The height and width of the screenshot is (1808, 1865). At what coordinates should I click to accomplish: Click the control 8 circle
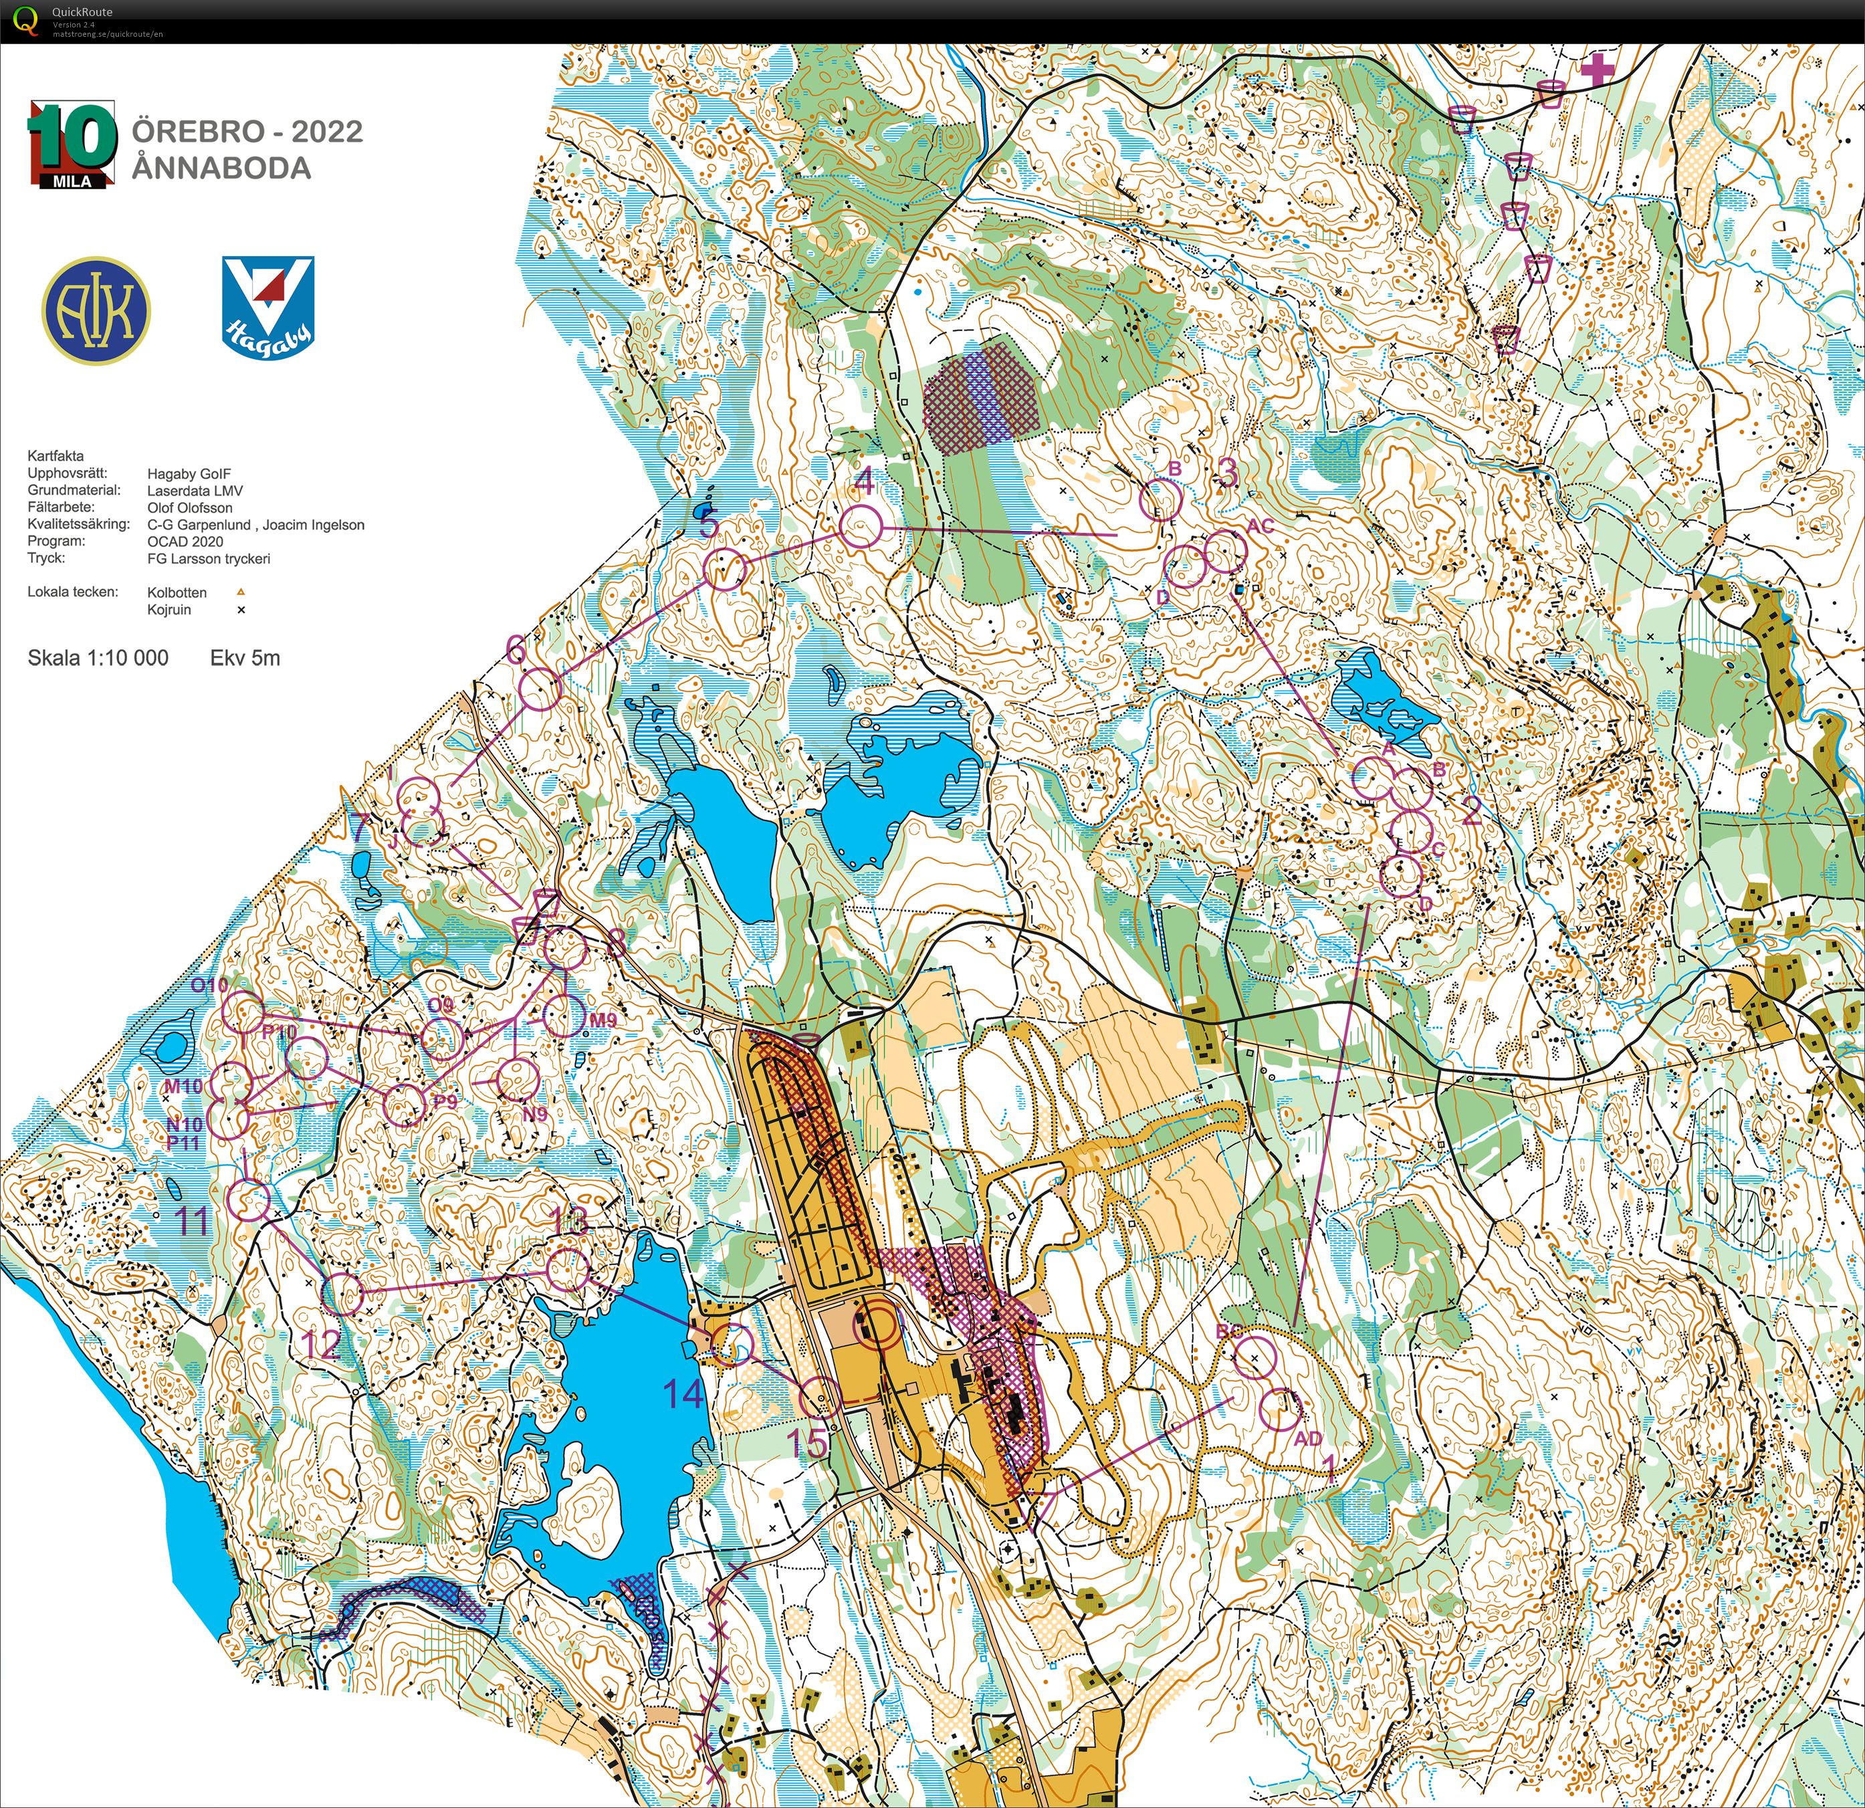[566, 947]
